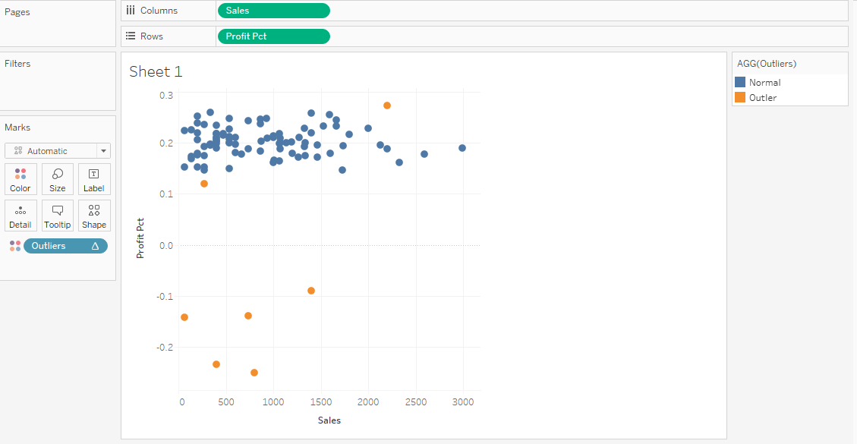Click the Columns shelf icon
Viewport: 857px width, 444px height.
coord(130,10)
